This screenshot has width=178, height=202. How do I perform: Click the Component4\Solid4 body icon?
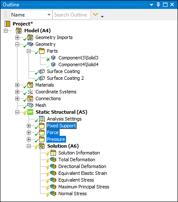tap(53, 65)
